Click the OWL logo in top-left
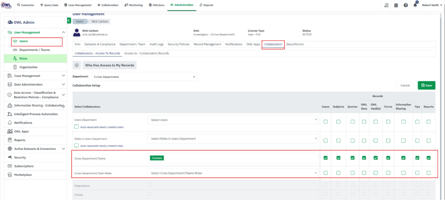This screenshot has height=200, width=445. point(6,5)
